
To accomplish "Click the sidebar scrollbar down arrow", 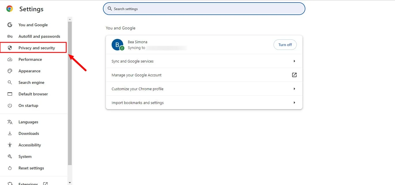I will pyautogui.click(x=70, y=182).
